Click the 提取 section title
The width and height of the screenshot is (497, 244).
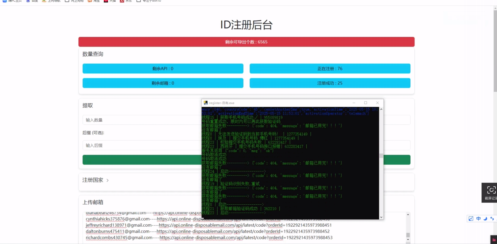pos(88,106)
